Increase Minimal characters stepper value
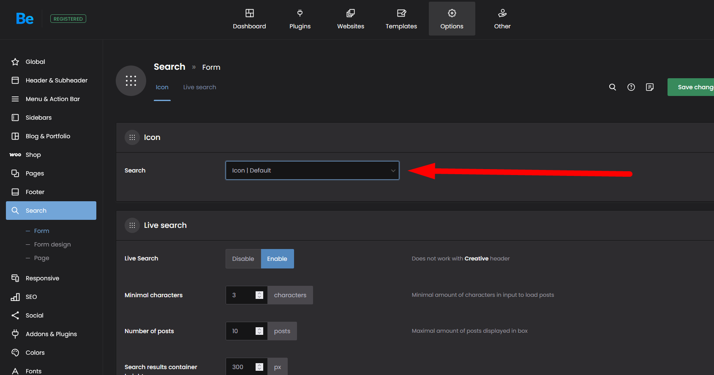The height and width of the screenshot is (375, 714). pos(259,293)
